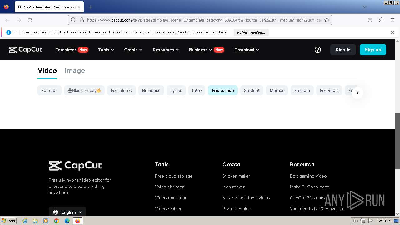Dismiss the Firefox refresh notification bar
Viewport: 400px width, 225px height.
click(x=392, y=32)
